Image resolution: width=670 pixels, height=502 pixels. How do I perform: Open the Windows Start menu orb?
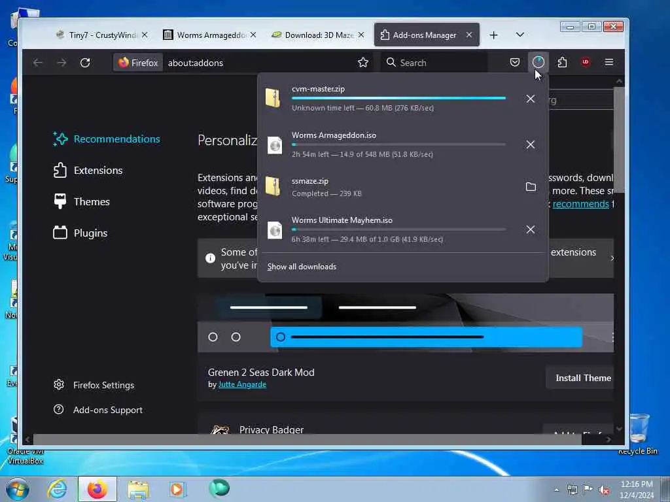coord(17,489)
